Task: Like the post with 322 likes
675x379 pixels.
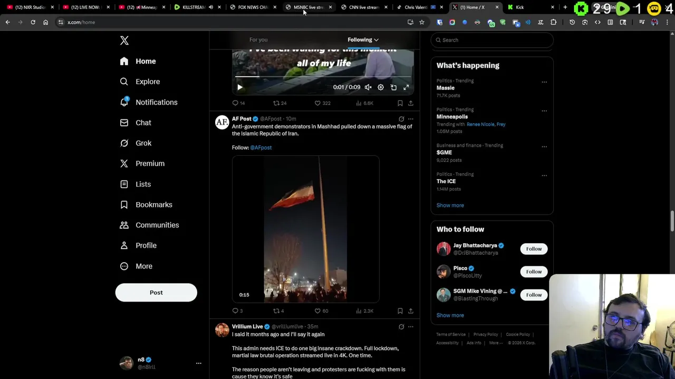Action: [322, 103]
